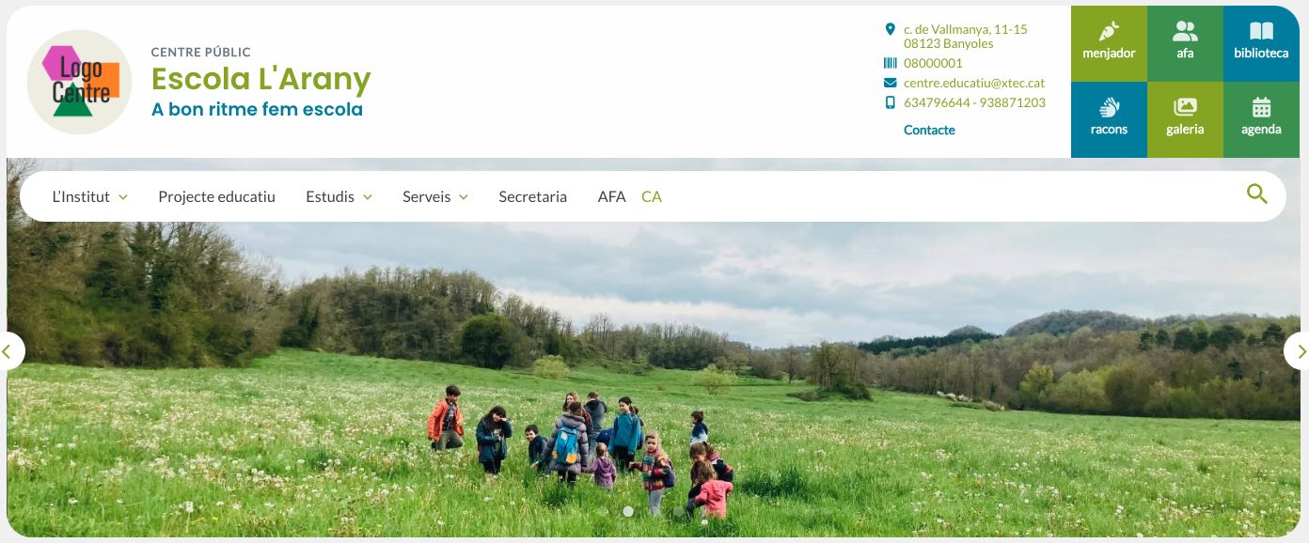The image size is (1309, 543).
Task: Open the Projecte educatiu menu item
Action: (x=216, y=196)
